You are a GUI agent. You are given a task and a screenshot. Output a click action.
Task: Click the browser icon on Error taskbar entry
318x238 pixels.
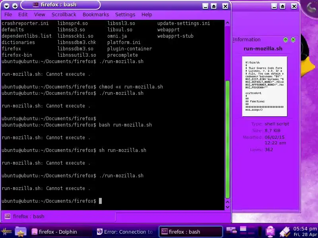pyautogui.click(x=100, y=232)
